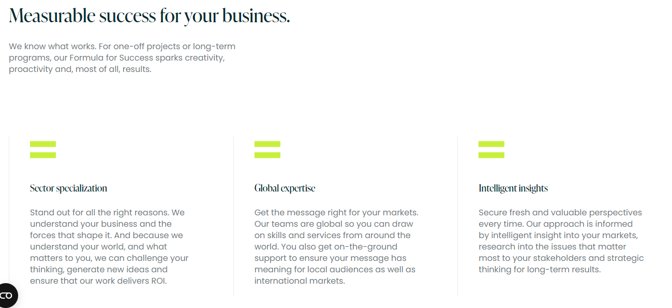Click the green equals icon above Sector specialization
Image resolution: width=672 pixels, height=308 pixels.
(43, 150)
